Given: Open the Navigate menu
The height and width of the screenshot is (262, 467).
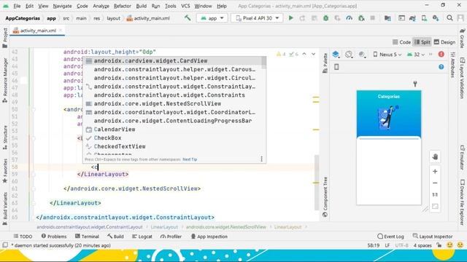Looking at the screenshot, I should click(62, 6).
